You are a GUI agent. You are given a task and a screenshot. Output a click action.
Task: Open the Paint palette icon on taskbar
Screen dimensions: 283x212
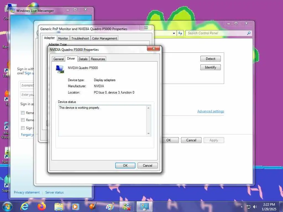[x=110, y=206]
